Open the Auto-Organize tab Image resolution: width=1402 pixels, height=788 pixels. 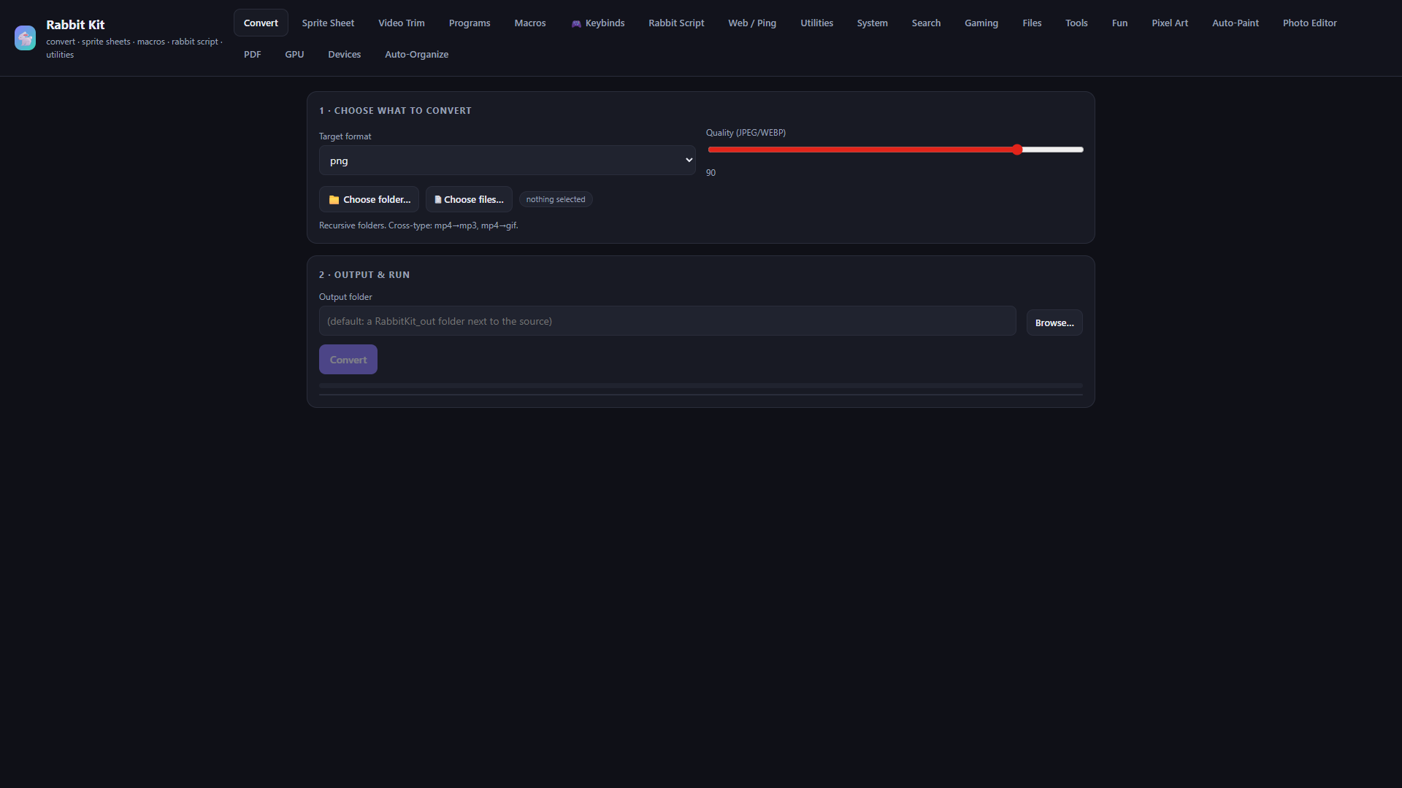coord(417,54)
